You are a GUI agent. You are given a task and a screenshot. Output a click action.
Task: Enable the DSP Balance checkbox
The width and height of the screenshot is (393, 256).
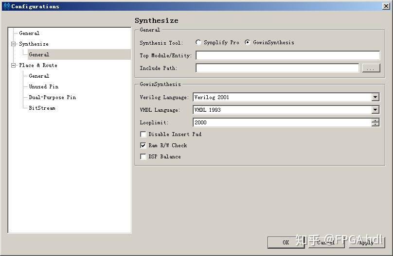[143, 156]
